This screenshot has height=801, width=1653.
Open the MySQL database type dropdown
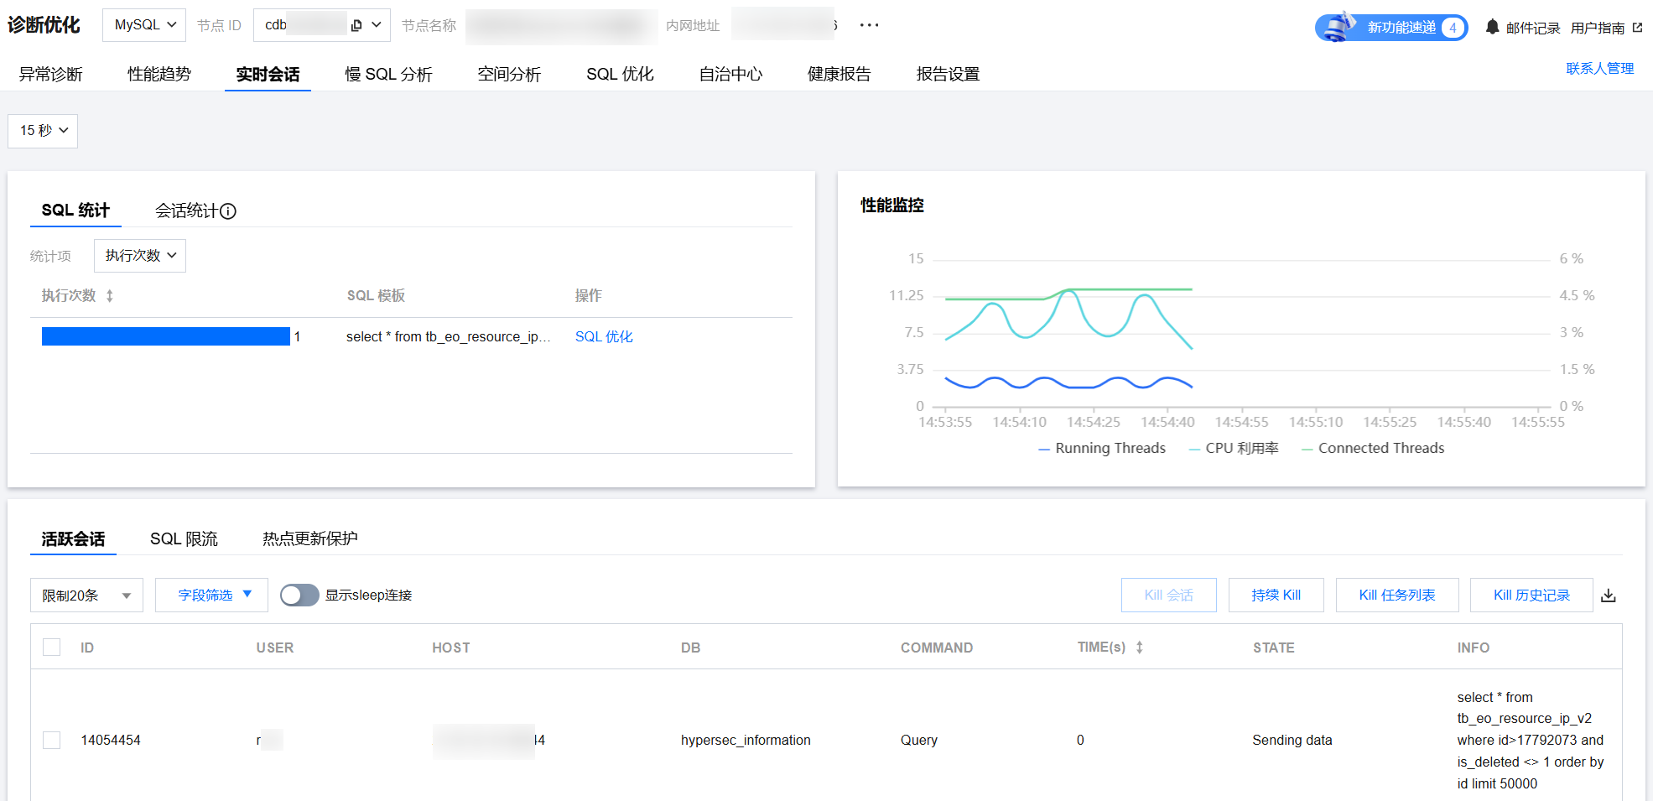(x=144, y=25)
